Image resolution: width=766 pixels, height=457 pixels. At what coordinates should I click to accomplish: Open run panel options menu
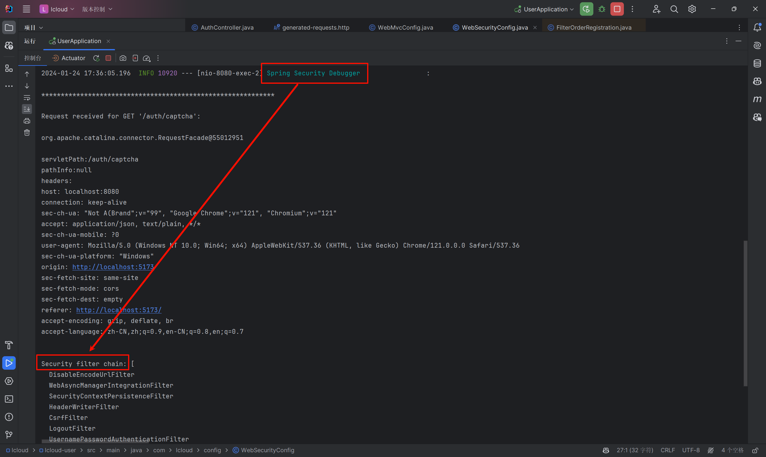coord(727,41)
